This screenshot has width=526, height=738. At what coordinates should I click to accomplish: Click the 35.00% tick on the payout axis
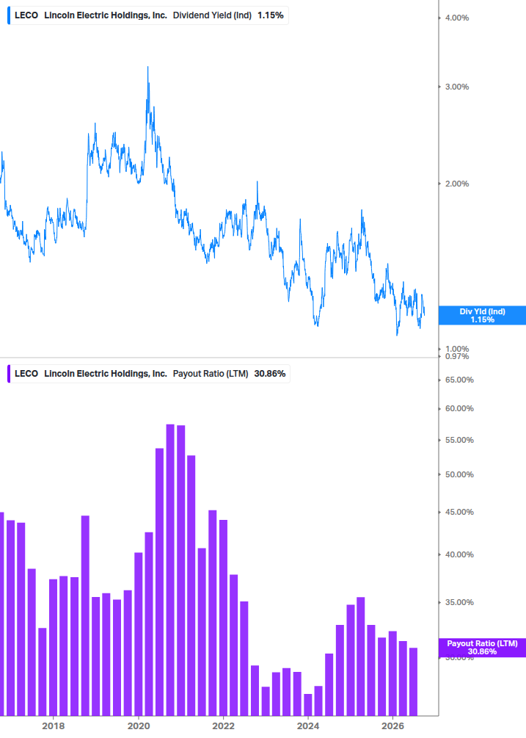459,602
